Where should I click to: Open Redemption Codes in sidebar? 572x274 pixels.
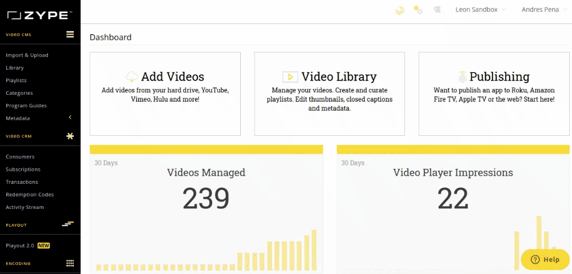pos(30,195)
